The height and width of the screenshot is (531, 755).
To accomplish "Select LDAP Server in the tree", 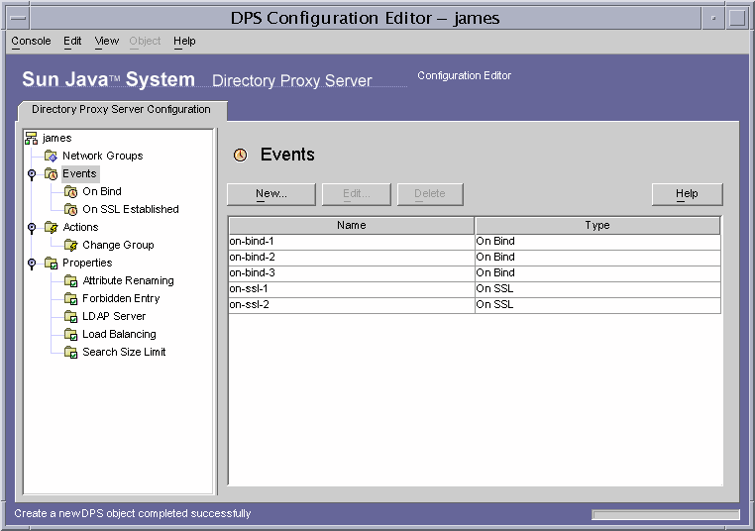I will 114,316.
